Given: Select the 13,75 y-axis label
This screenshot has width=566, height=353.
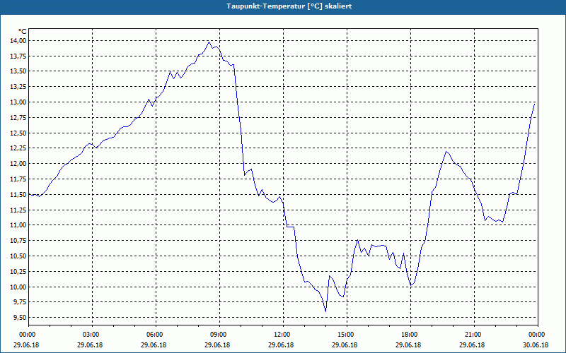Looking at the screenshot, I should [x=18, y=56].
